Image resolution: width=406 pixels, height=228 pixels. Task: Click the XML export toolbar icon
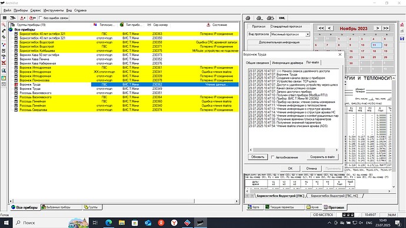[282, 18]
